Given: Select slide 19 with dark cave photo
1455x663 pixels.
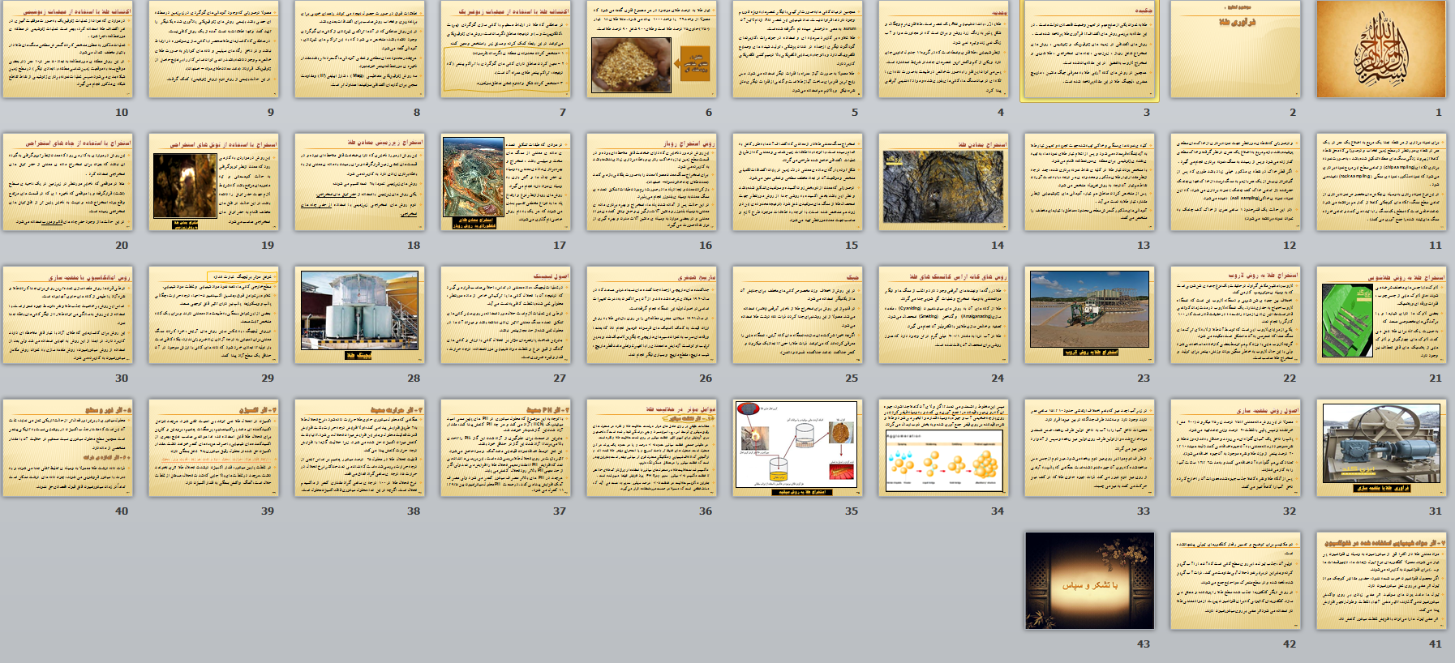Looking at the screenshot, I should point(213,182).
